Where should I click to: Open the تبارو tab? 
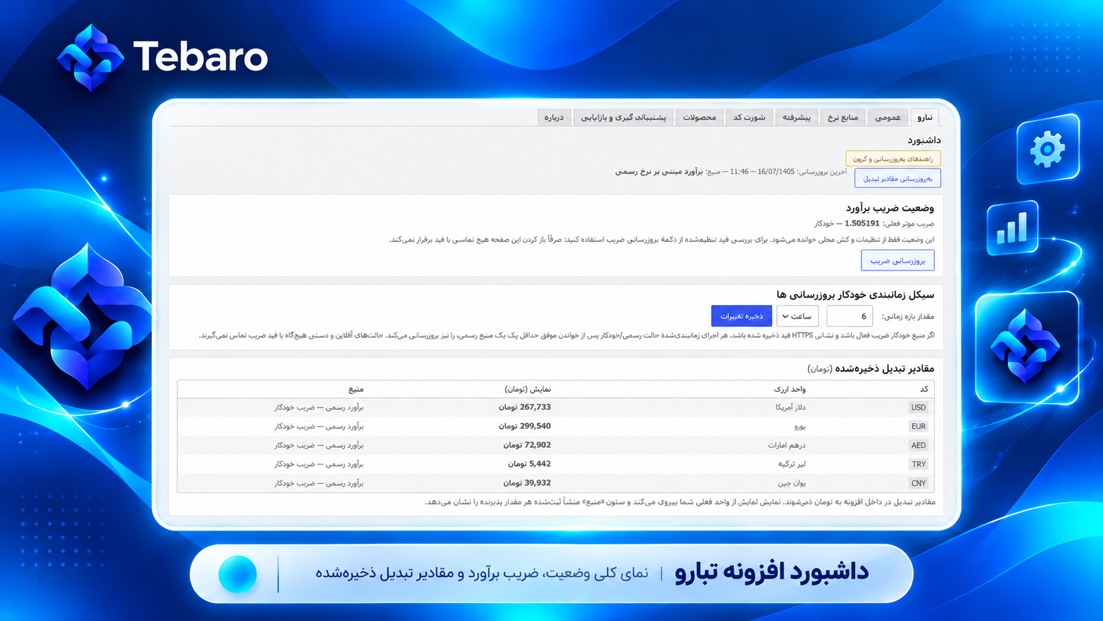point(925,117)
